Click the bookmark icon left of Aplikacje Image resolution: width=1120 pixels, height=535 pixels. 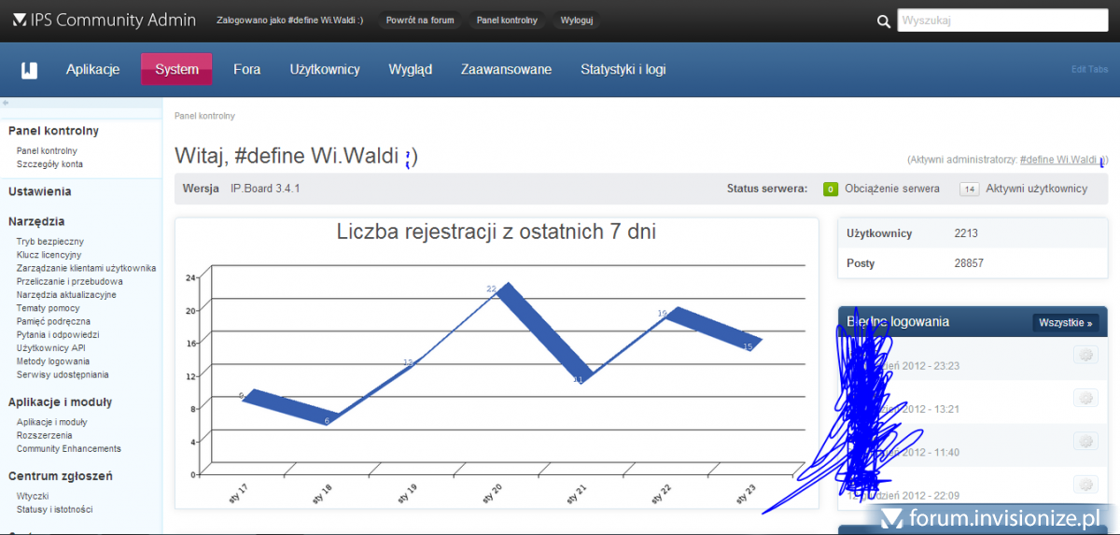point(30,69)
